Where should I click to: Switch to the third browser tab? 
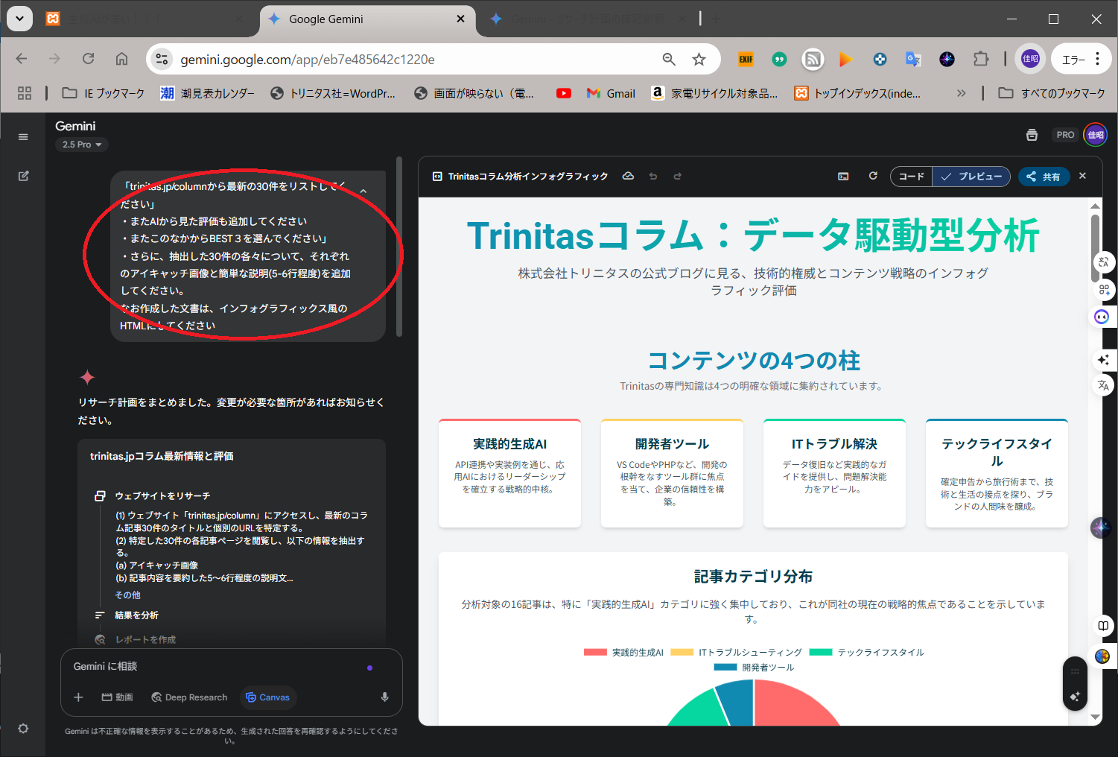[588, 19]
